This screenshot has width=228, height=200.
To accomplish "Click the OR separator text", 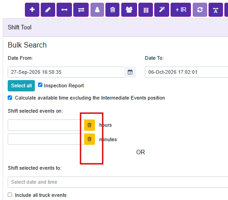I will point(141,152).
